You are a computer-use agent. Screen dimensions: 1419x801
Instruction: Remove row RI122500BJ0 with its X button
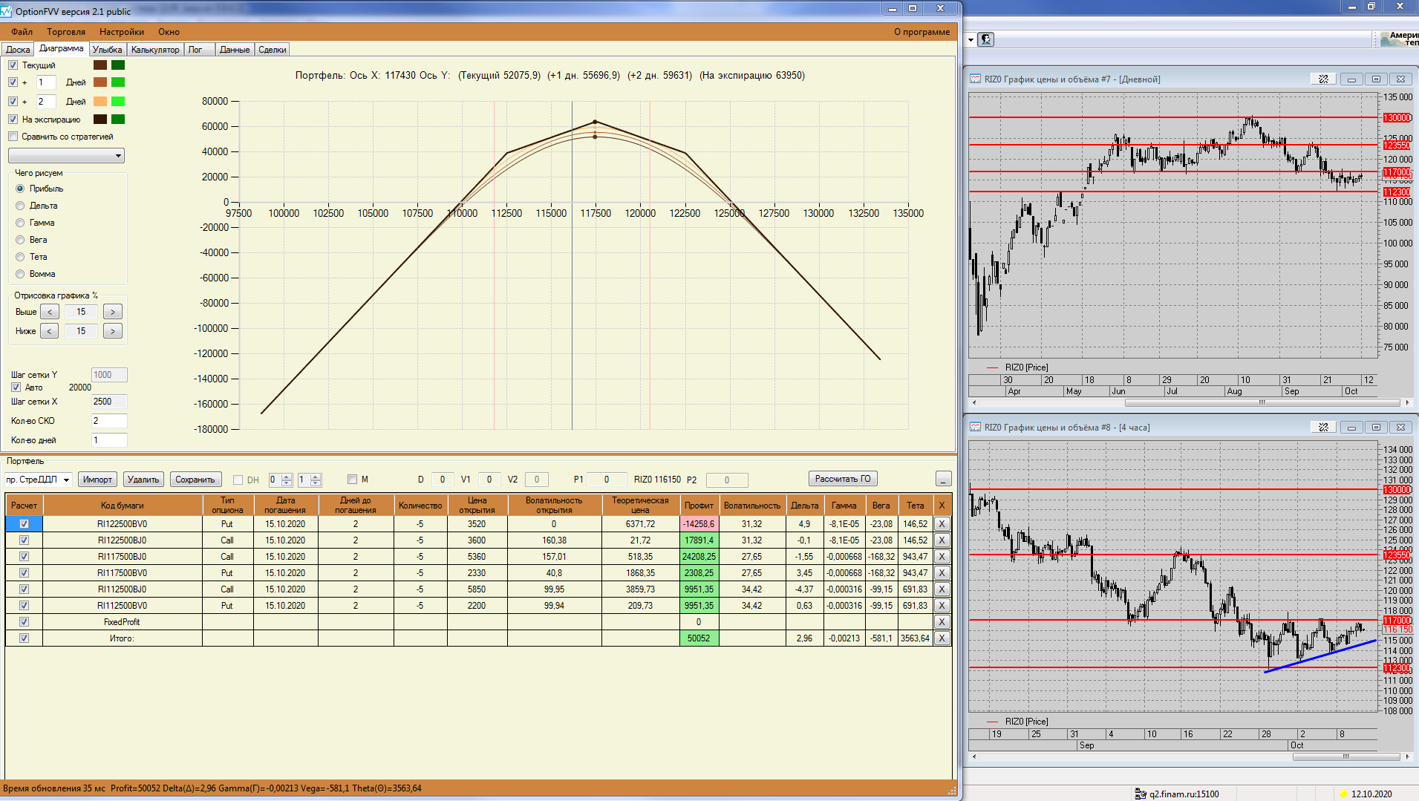[x=942, y=540]
